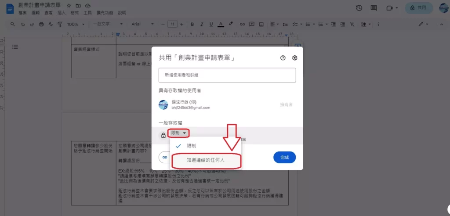450x216 pixels.
Task: Toggle underline formatting
Action: pyautogui.click(x=211, y=24)
